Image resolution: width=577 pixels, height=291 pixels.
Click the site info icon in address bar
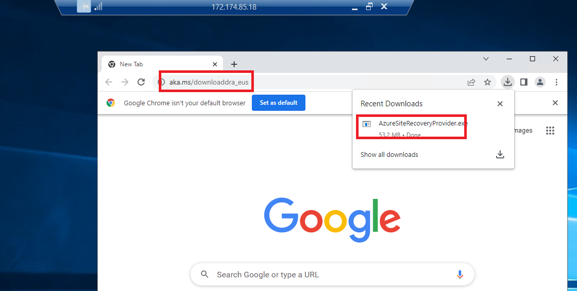(x=161, y=82)
